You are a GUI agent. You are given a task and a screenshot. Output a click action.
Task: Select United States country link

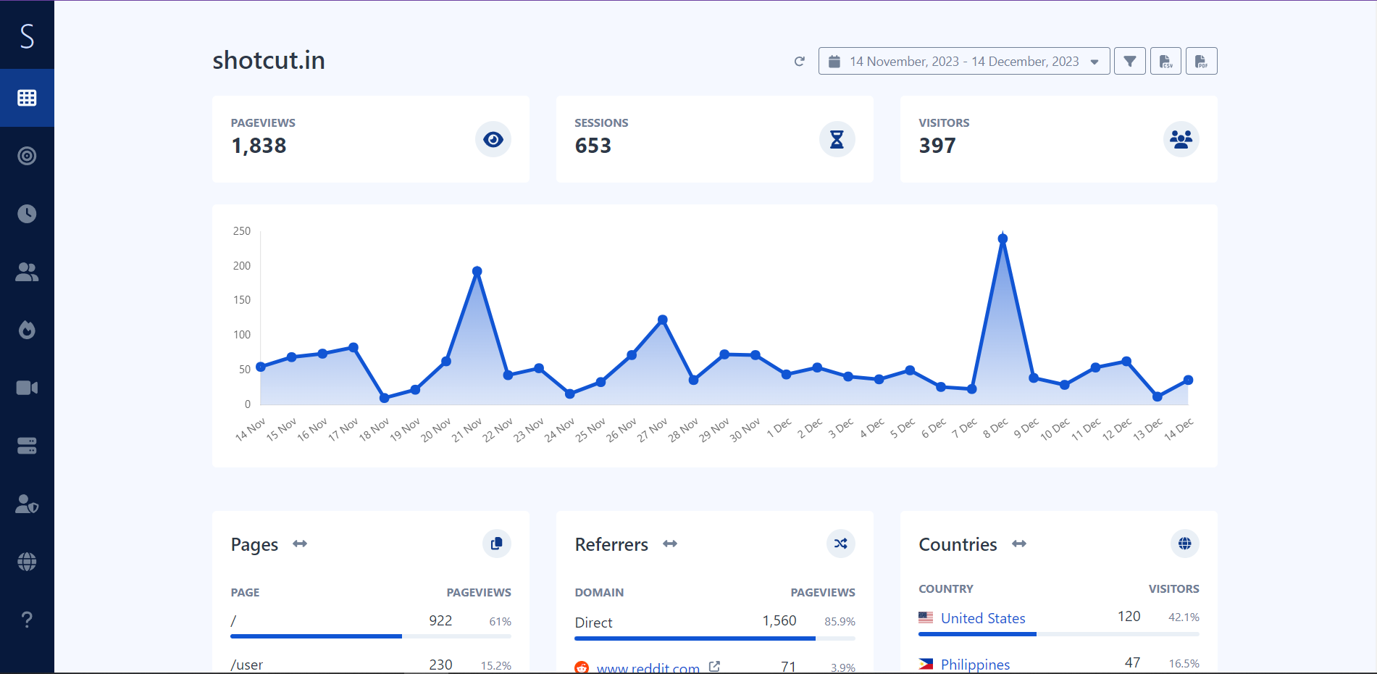pyautogui.click(x=983, y=618)
